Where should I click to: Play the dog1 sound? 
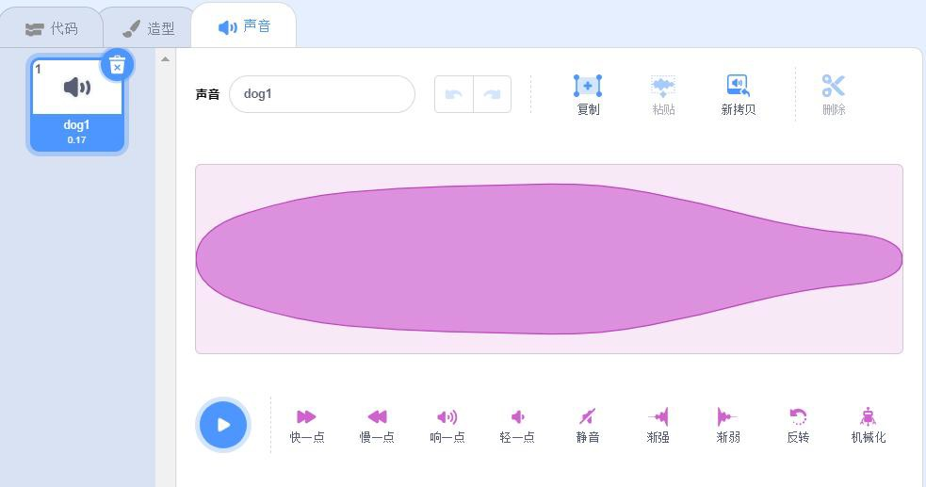[223, 425]
